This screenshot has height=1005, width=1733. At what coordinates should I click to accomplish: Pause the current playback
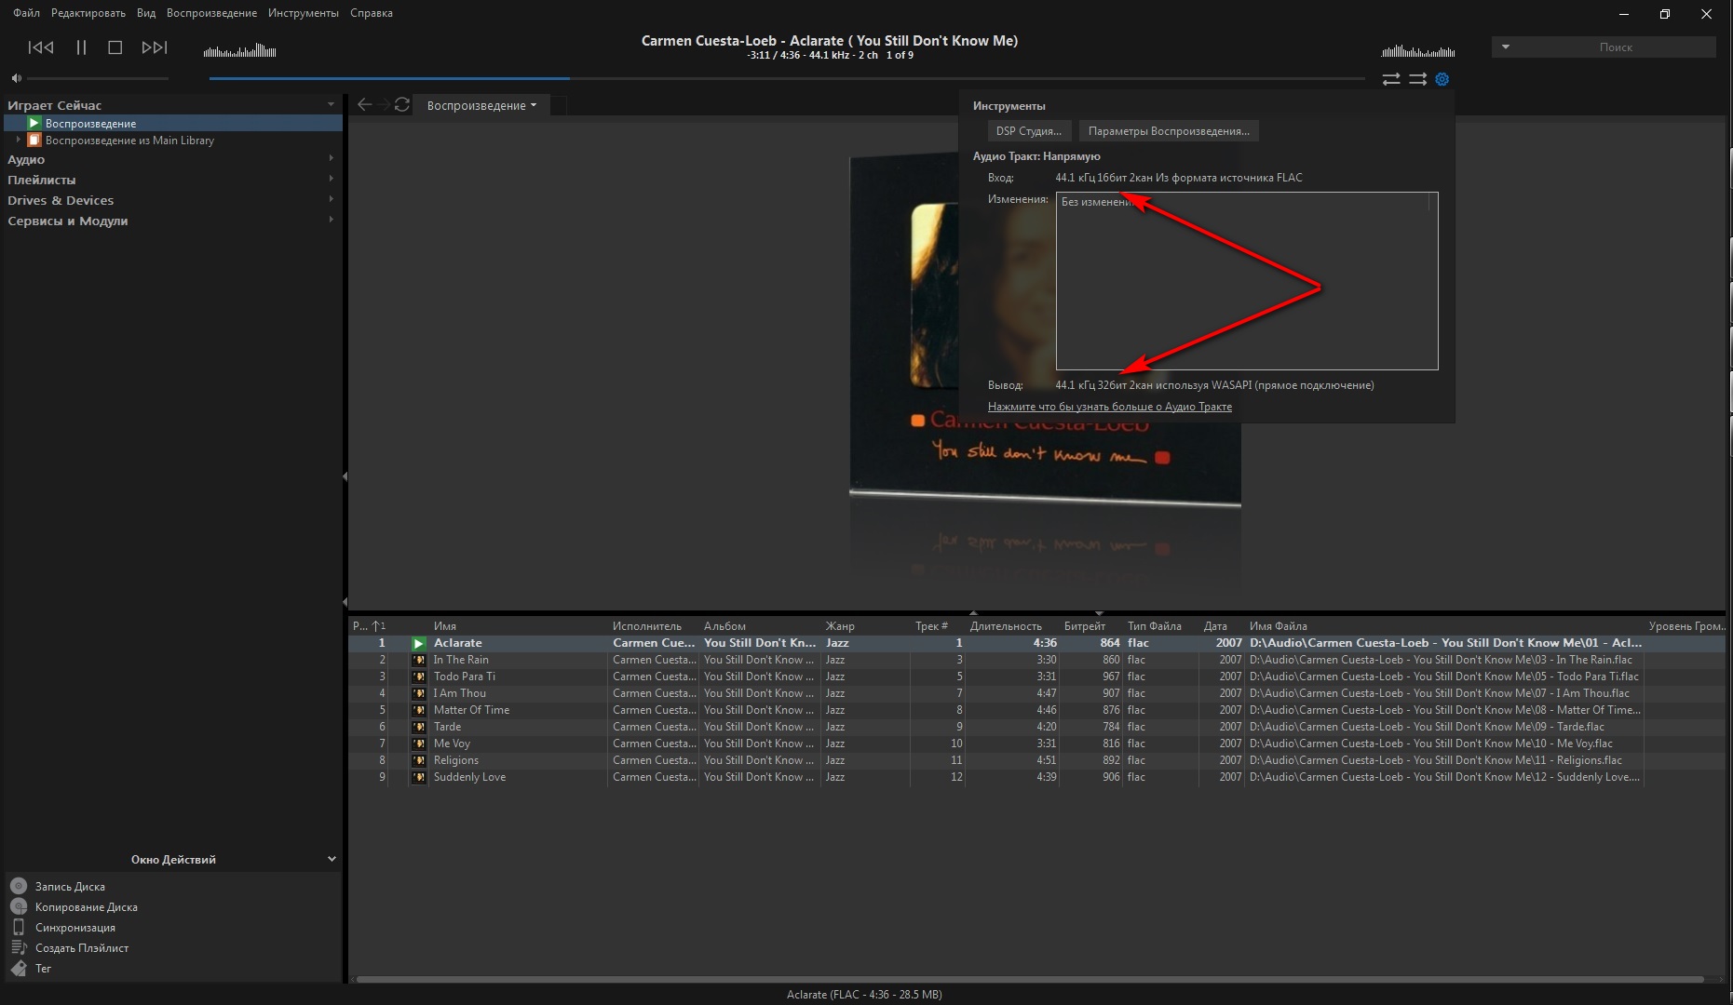[81, 47]
